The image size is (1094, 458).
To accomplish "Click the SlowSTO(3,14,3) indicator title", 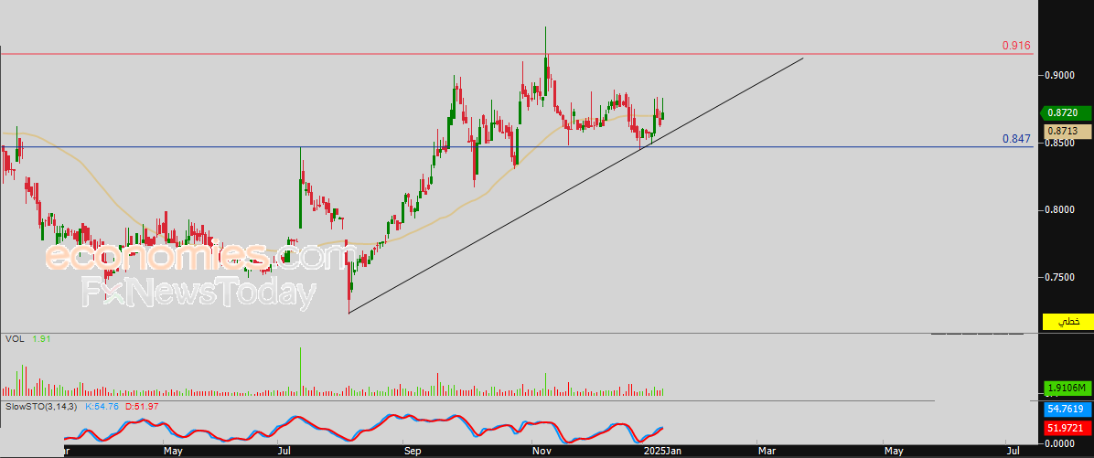I will (x=41, y=405).
